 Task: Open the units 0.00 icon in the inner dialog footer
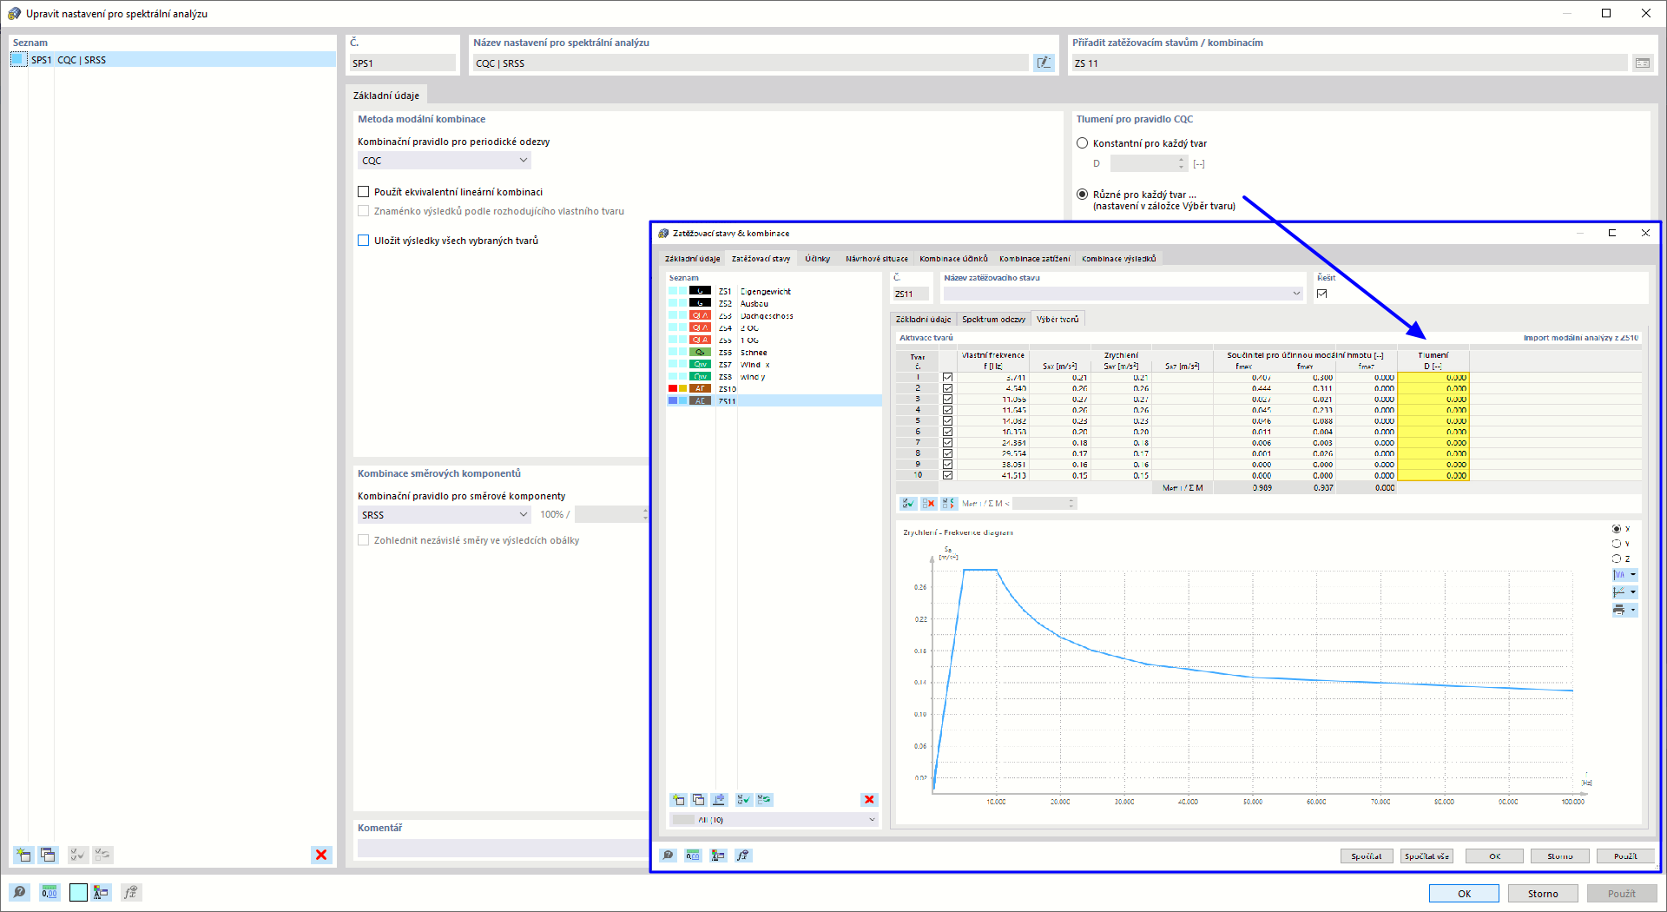tap(693, 856)
